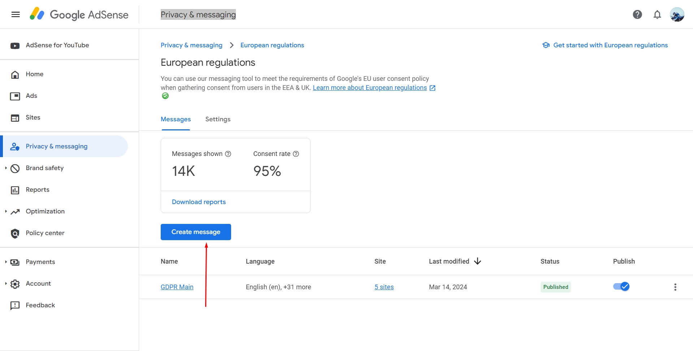Switch to the Settings tab
Screen dimensions: 693x351
click(x=218, y=119)
